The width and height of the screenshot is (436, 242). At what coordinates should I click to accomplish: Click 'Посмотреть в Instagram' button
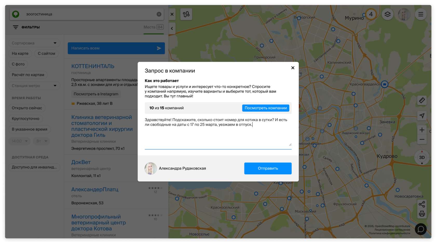click(x=96, y=94)
